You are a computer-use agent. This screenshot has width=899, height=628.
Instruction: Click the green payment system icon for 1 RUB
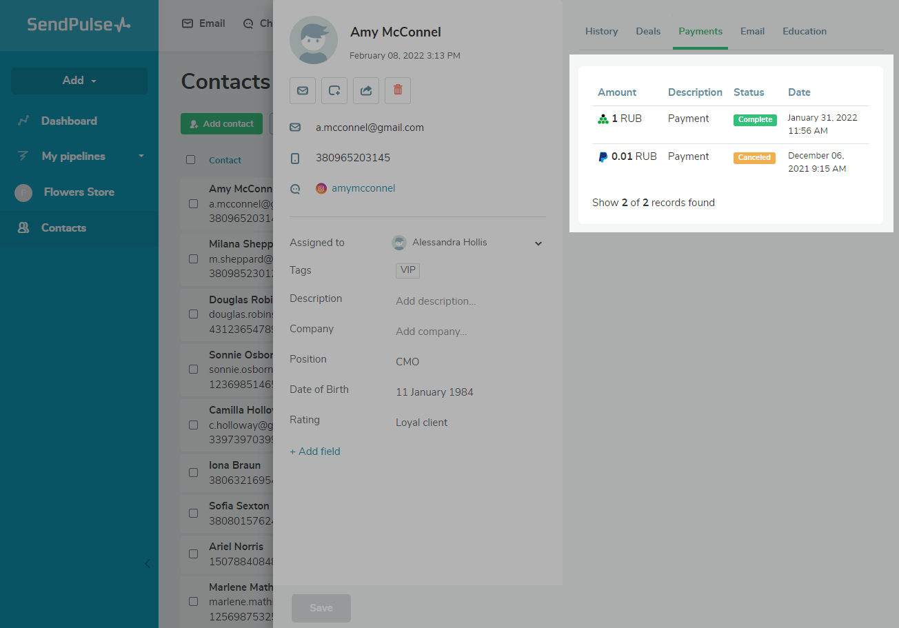(603, 119)
